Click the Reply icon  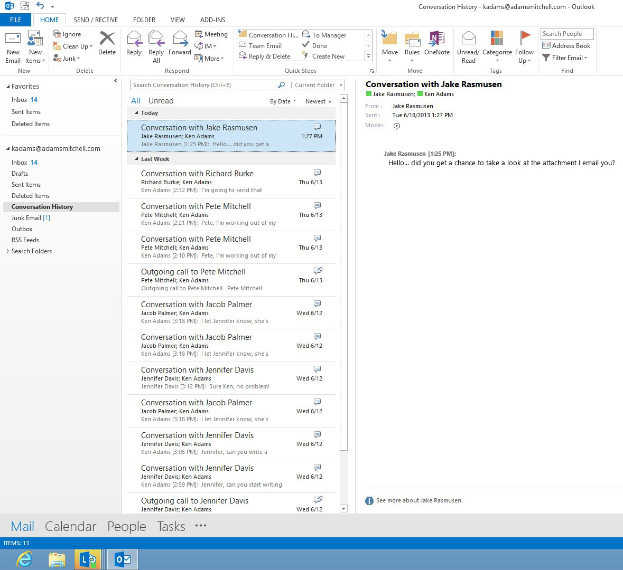point(134,39)
